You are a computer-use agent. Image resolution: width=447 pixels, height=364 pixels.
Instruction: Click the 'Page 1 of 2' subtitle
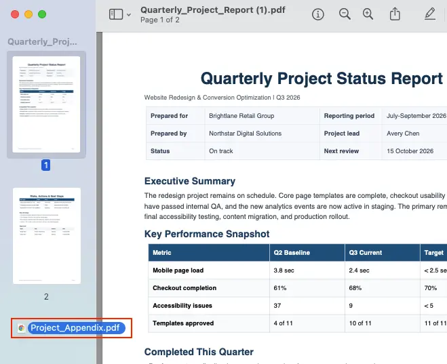click(x=160, y=20)
